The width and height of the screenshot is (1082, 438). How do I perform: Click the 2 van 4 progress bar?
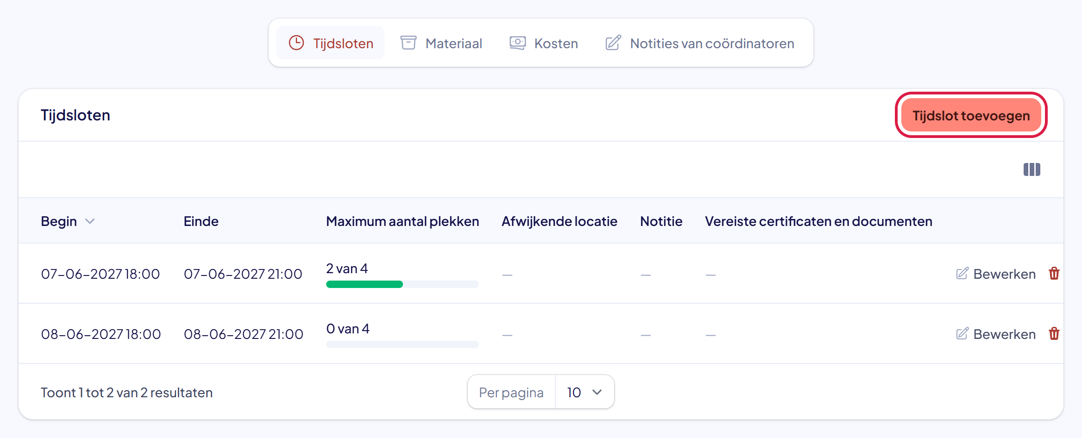(402, 284)
